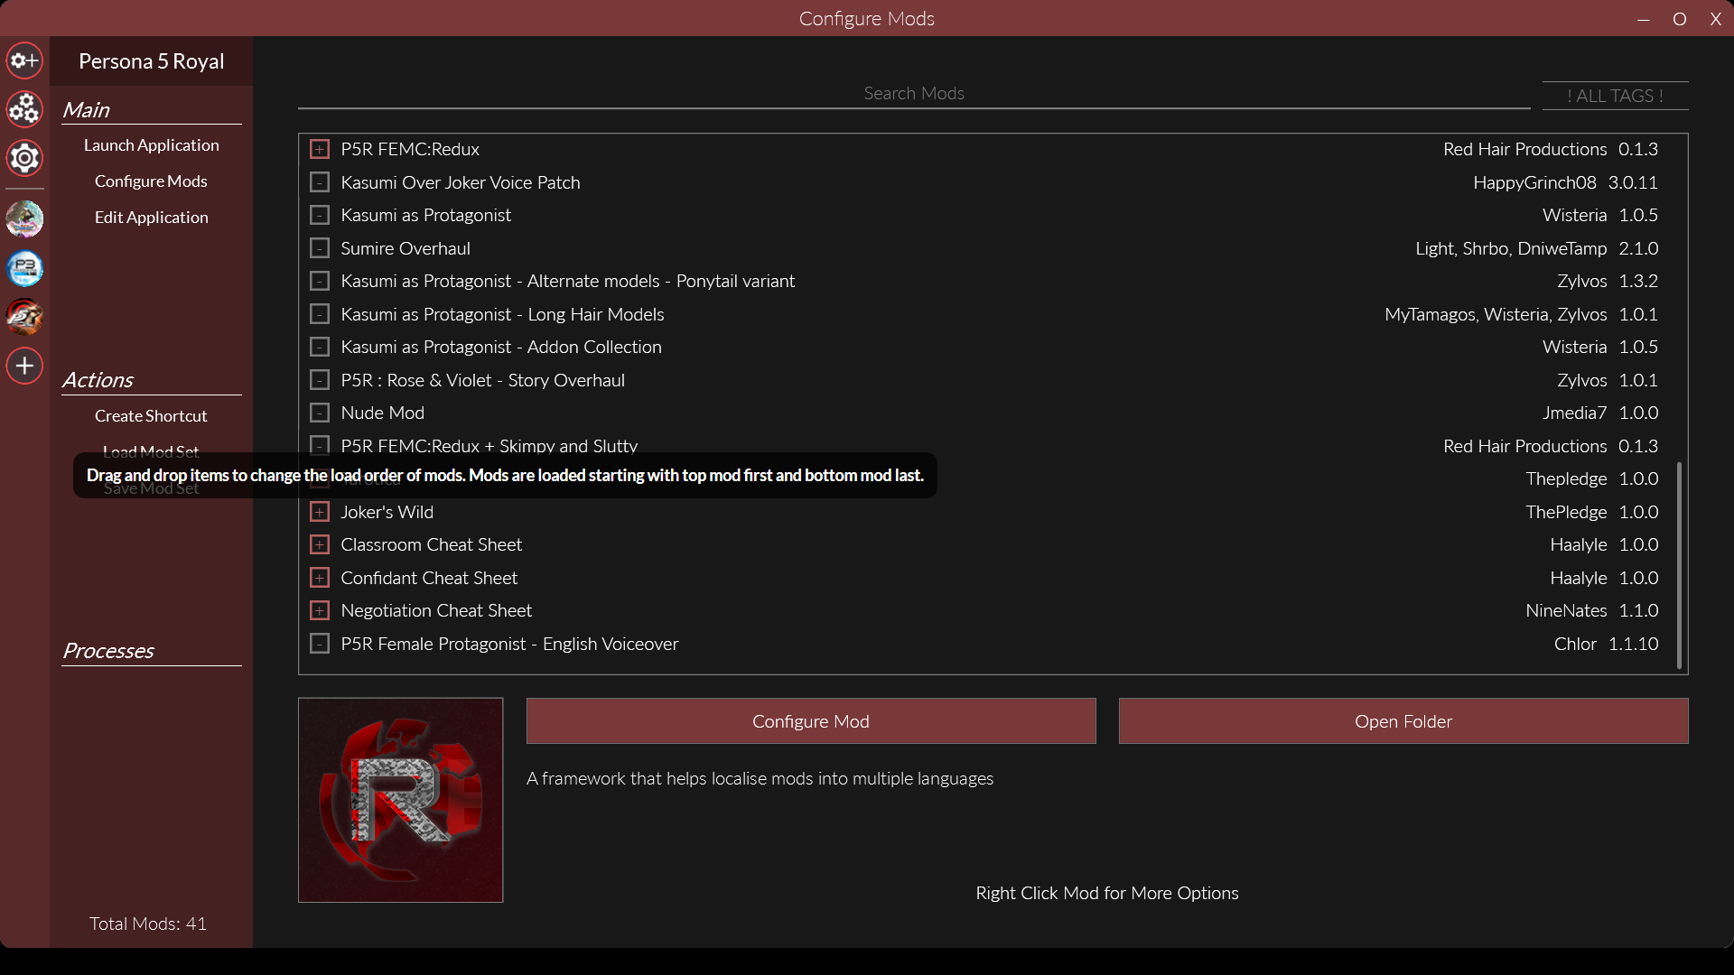1734x975 pixels.
Task: Select Edit Application in the sidebar
Action: (x=152, y=218)
